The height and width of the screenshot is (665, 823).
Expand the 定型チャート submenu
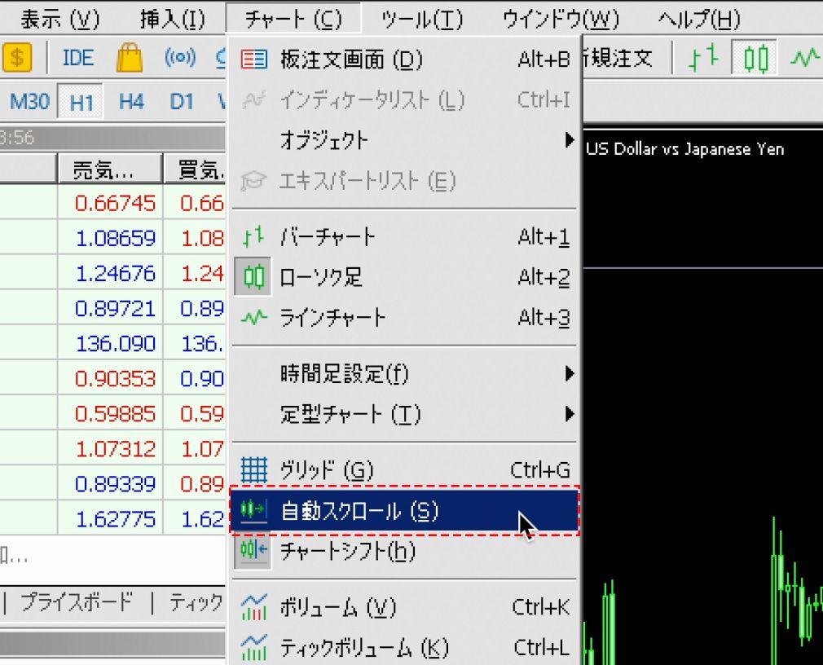350,415
